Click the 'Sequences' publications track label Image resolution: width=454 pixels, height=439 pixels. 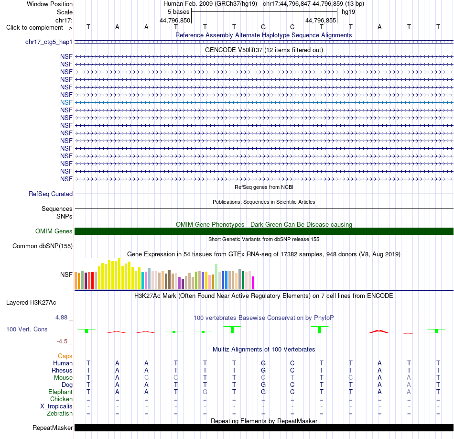click(x=57, y=209)
